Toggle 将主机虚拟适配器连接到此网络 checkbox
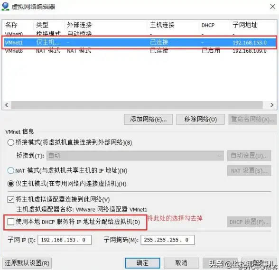The height and width of the screenshot is (270, 279). (10, 199)
